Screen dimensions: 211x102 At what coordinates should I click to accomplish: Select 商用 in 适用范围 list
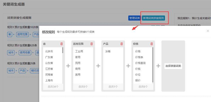tap(78, 69)
